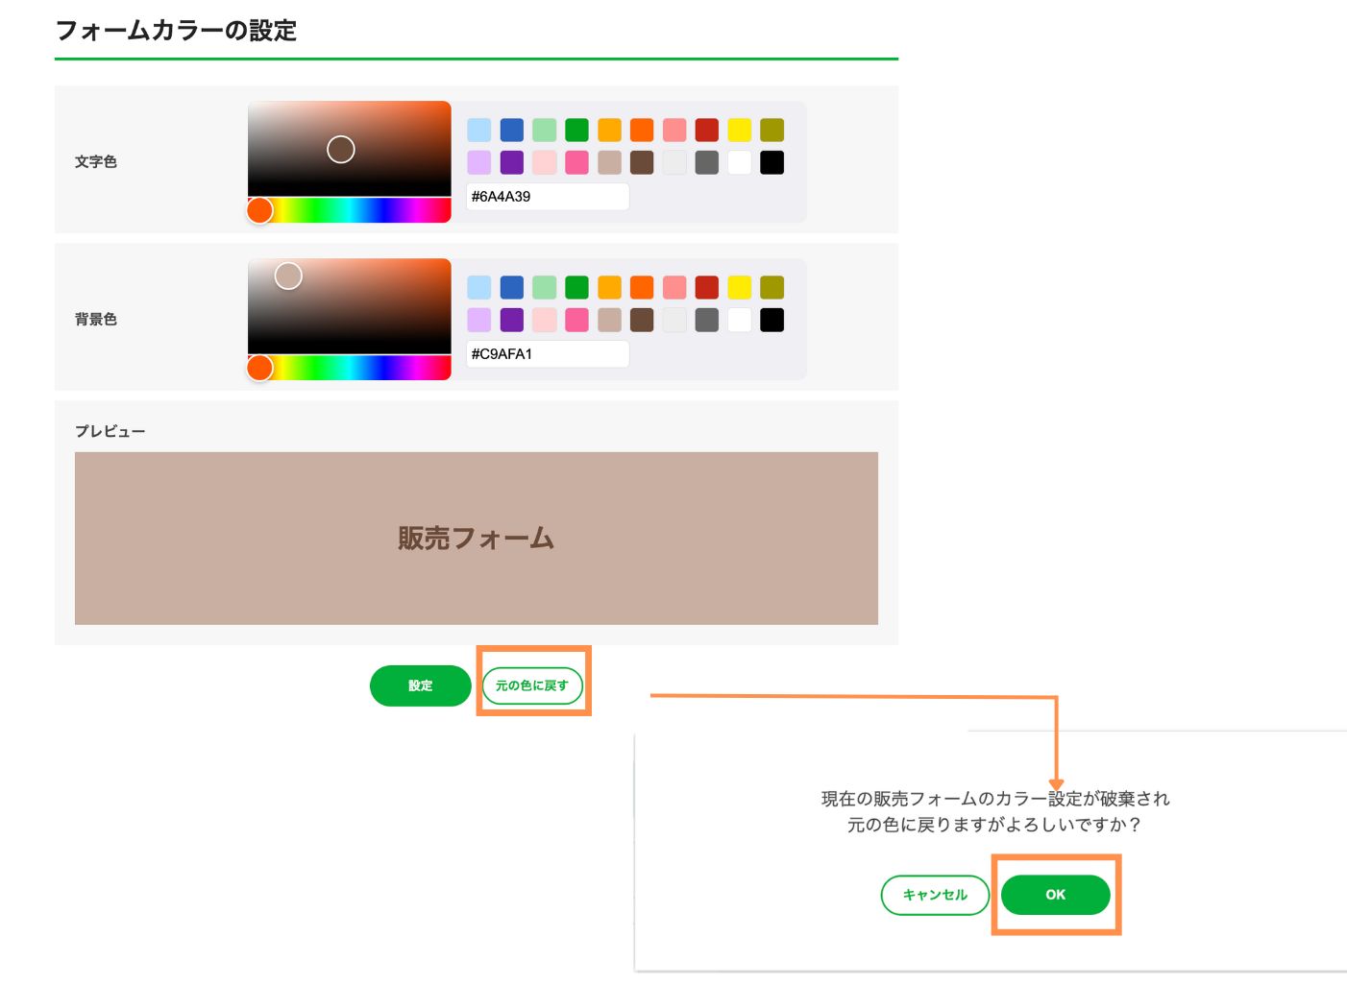The width and height of the screenshot is (1347, 985).
Task: Select the black text color swatch
Action: coord(771,163)
